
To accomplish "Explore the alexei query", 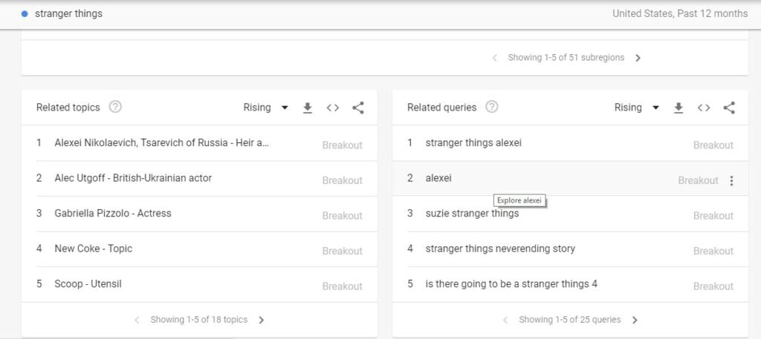I will click(438, 178).
